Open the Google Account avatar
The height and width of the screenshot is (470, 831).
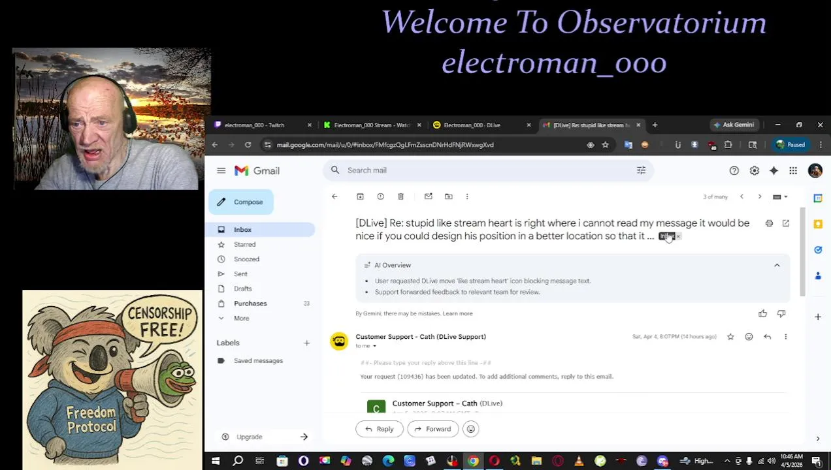815,170
